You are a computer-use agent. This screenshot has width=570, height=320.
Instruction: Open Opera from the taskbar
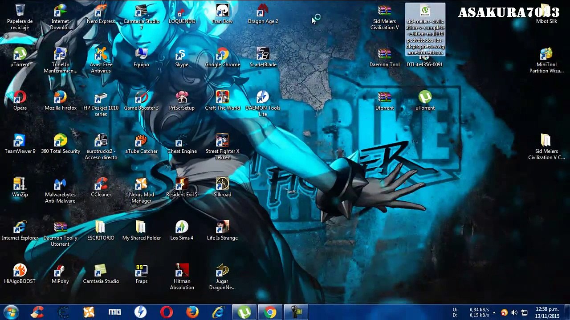[x=167, y=312]
